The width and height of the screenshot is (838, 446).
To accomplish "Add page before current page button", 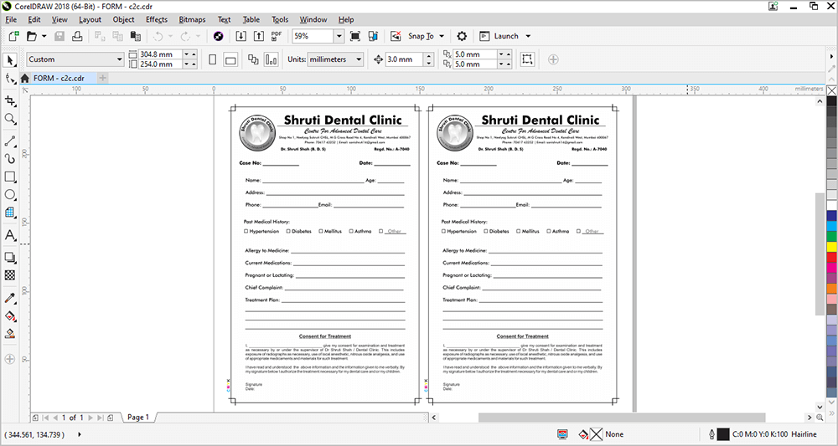I will coord(35,418).
